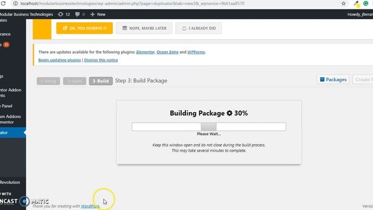The height and width of the screenshot is (210, 373).
Task: Open the eyedropper extension icon
Action: coord(356,3)
